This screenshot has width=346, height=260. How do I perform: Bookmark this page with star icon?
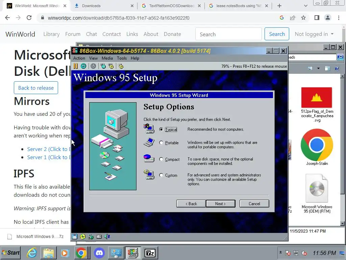pos(303,18)
